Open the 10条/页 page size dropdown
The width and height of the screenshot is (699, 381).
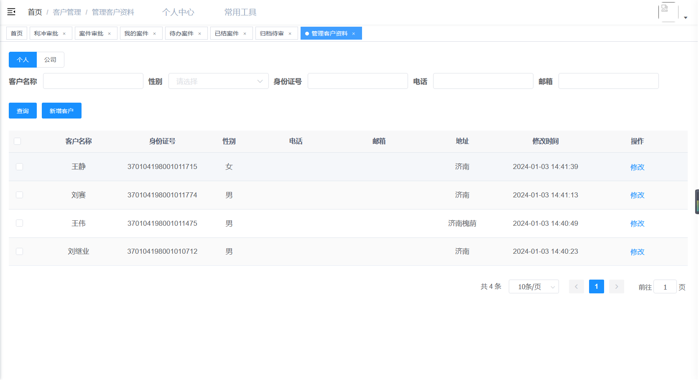click(534, 287)
